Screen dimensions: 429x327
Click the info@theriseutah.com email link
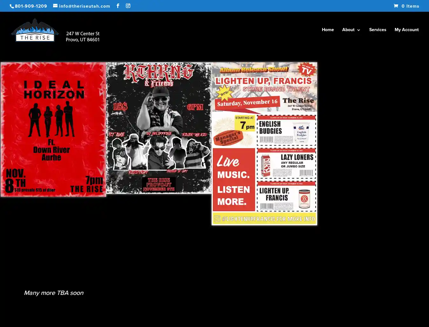pos(85,6)
